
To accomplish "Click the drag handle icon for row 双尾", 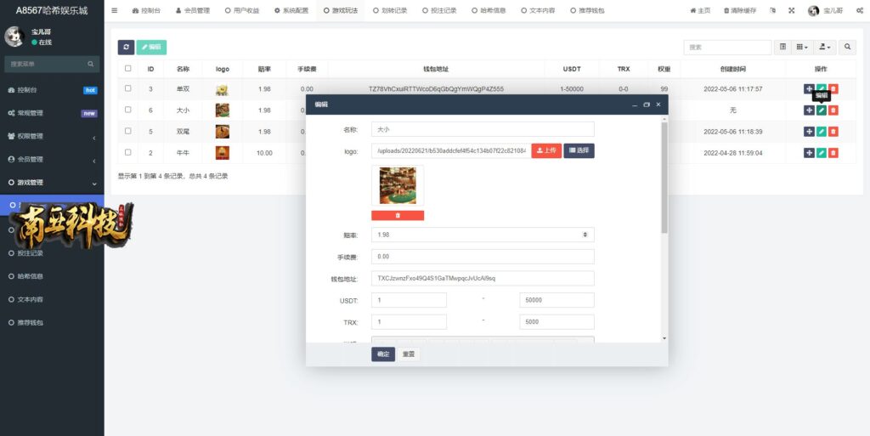I will pos(809,132).
